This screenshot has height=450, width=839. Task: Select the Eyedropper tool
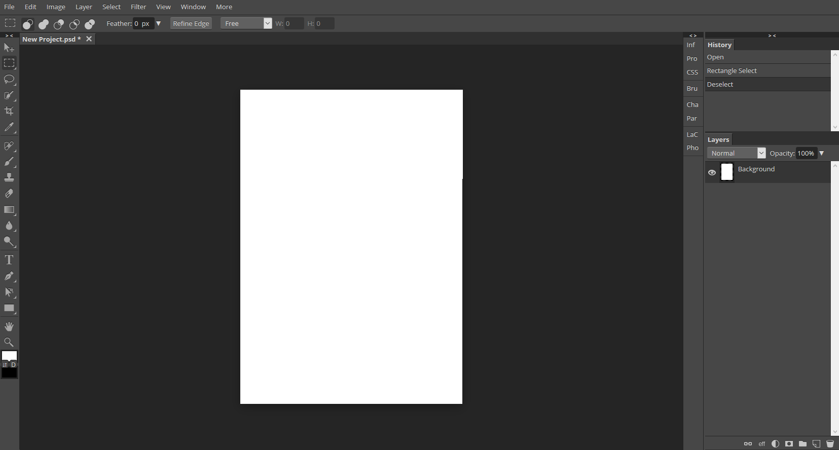(x=9, y=127)
